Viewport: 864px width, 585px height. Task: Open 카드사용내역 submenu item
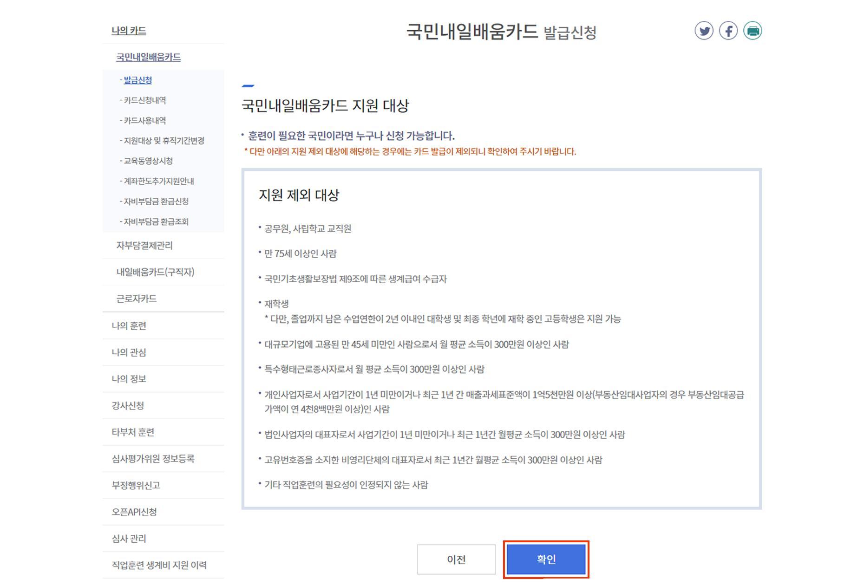click(x=144, y=120)
